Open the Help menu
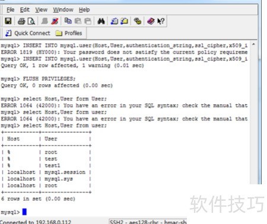 point(84,9)
